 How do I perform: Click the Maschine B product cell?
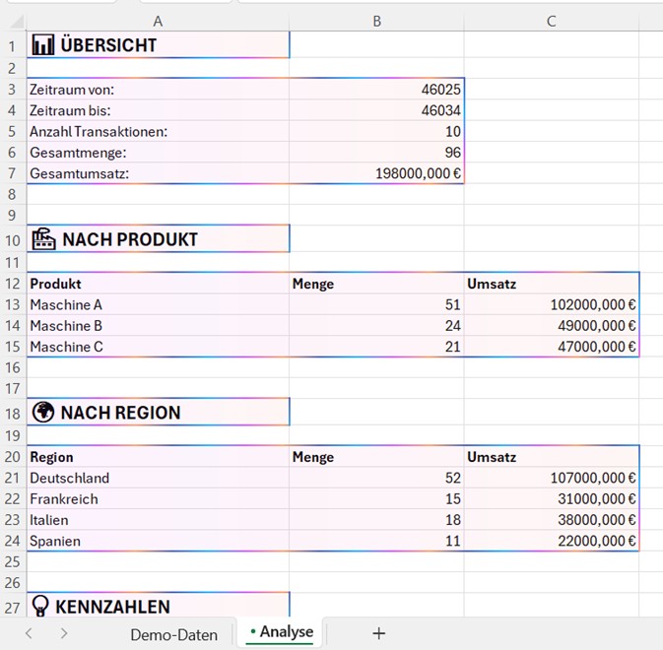click(158, 326)
